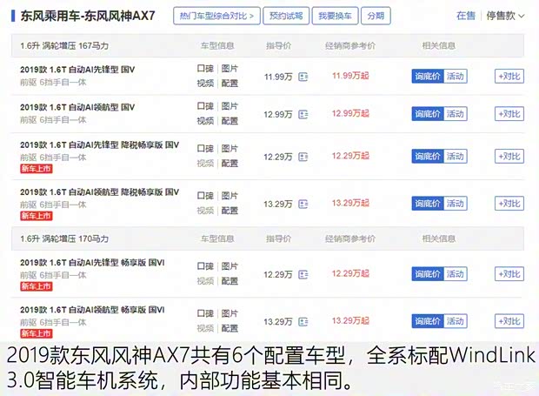The height and width of the screenshot is (396, 539).
Task: Open 视频 link for AI先锋型 国V 11.99万
Action: coord(205,84)
